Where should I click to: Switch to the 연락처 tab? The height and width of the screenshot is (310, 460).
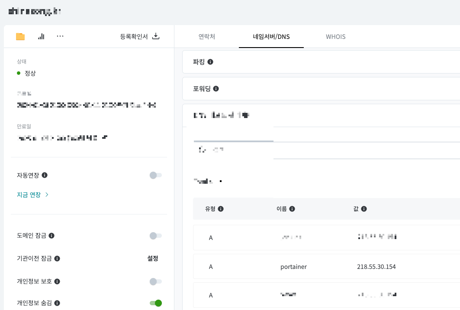pyautogui.click(x=206, y=37)
